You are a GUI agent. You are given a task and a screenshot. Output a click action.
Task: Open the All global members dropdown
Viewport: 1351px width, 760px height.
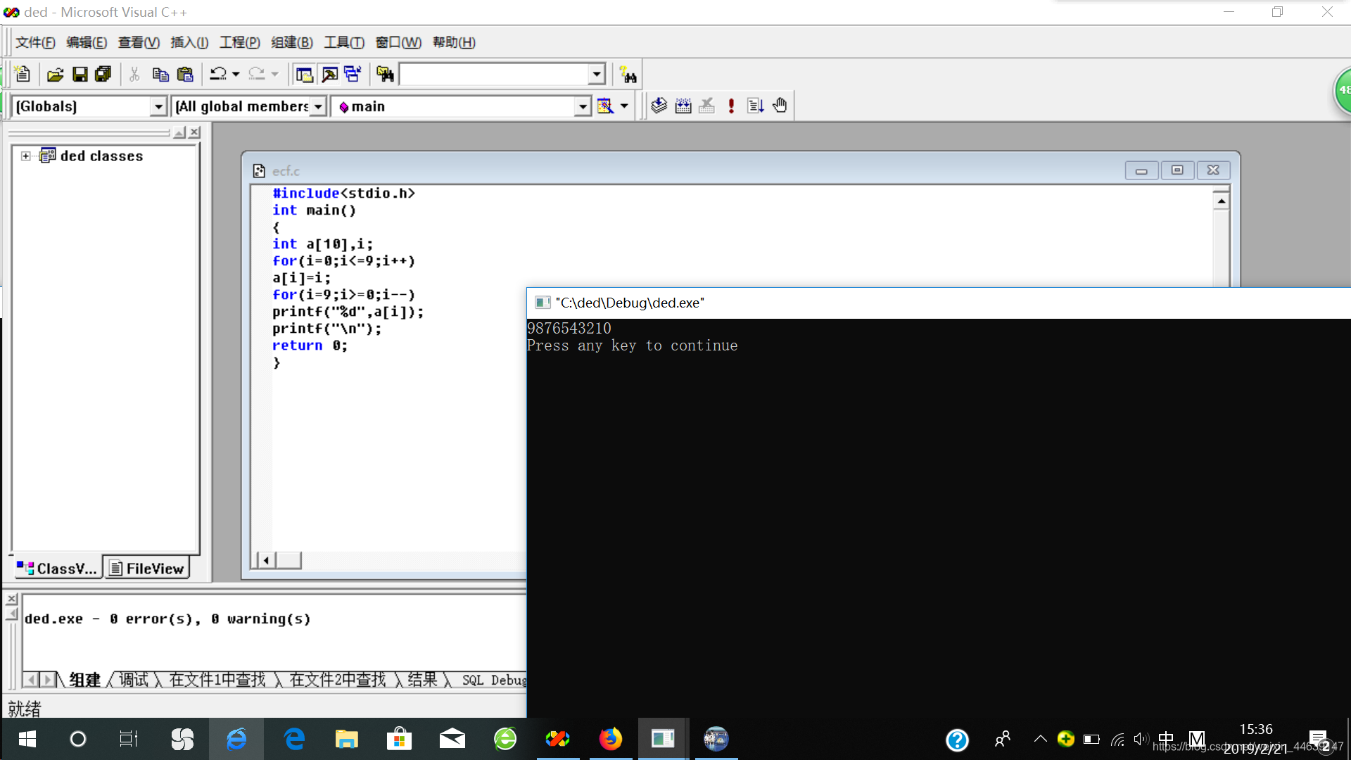click(x=318, y=106)
